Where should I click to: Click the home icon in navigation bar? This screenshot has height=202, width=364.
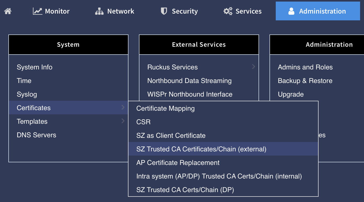[8, 11]
